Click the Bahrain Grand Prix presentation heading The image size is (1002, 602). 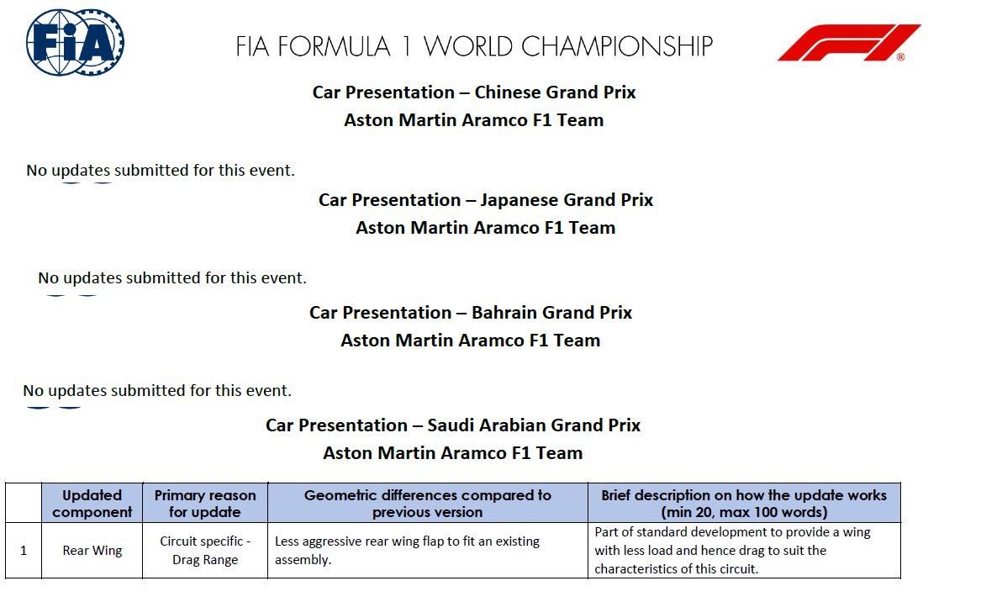pos(471,313)
